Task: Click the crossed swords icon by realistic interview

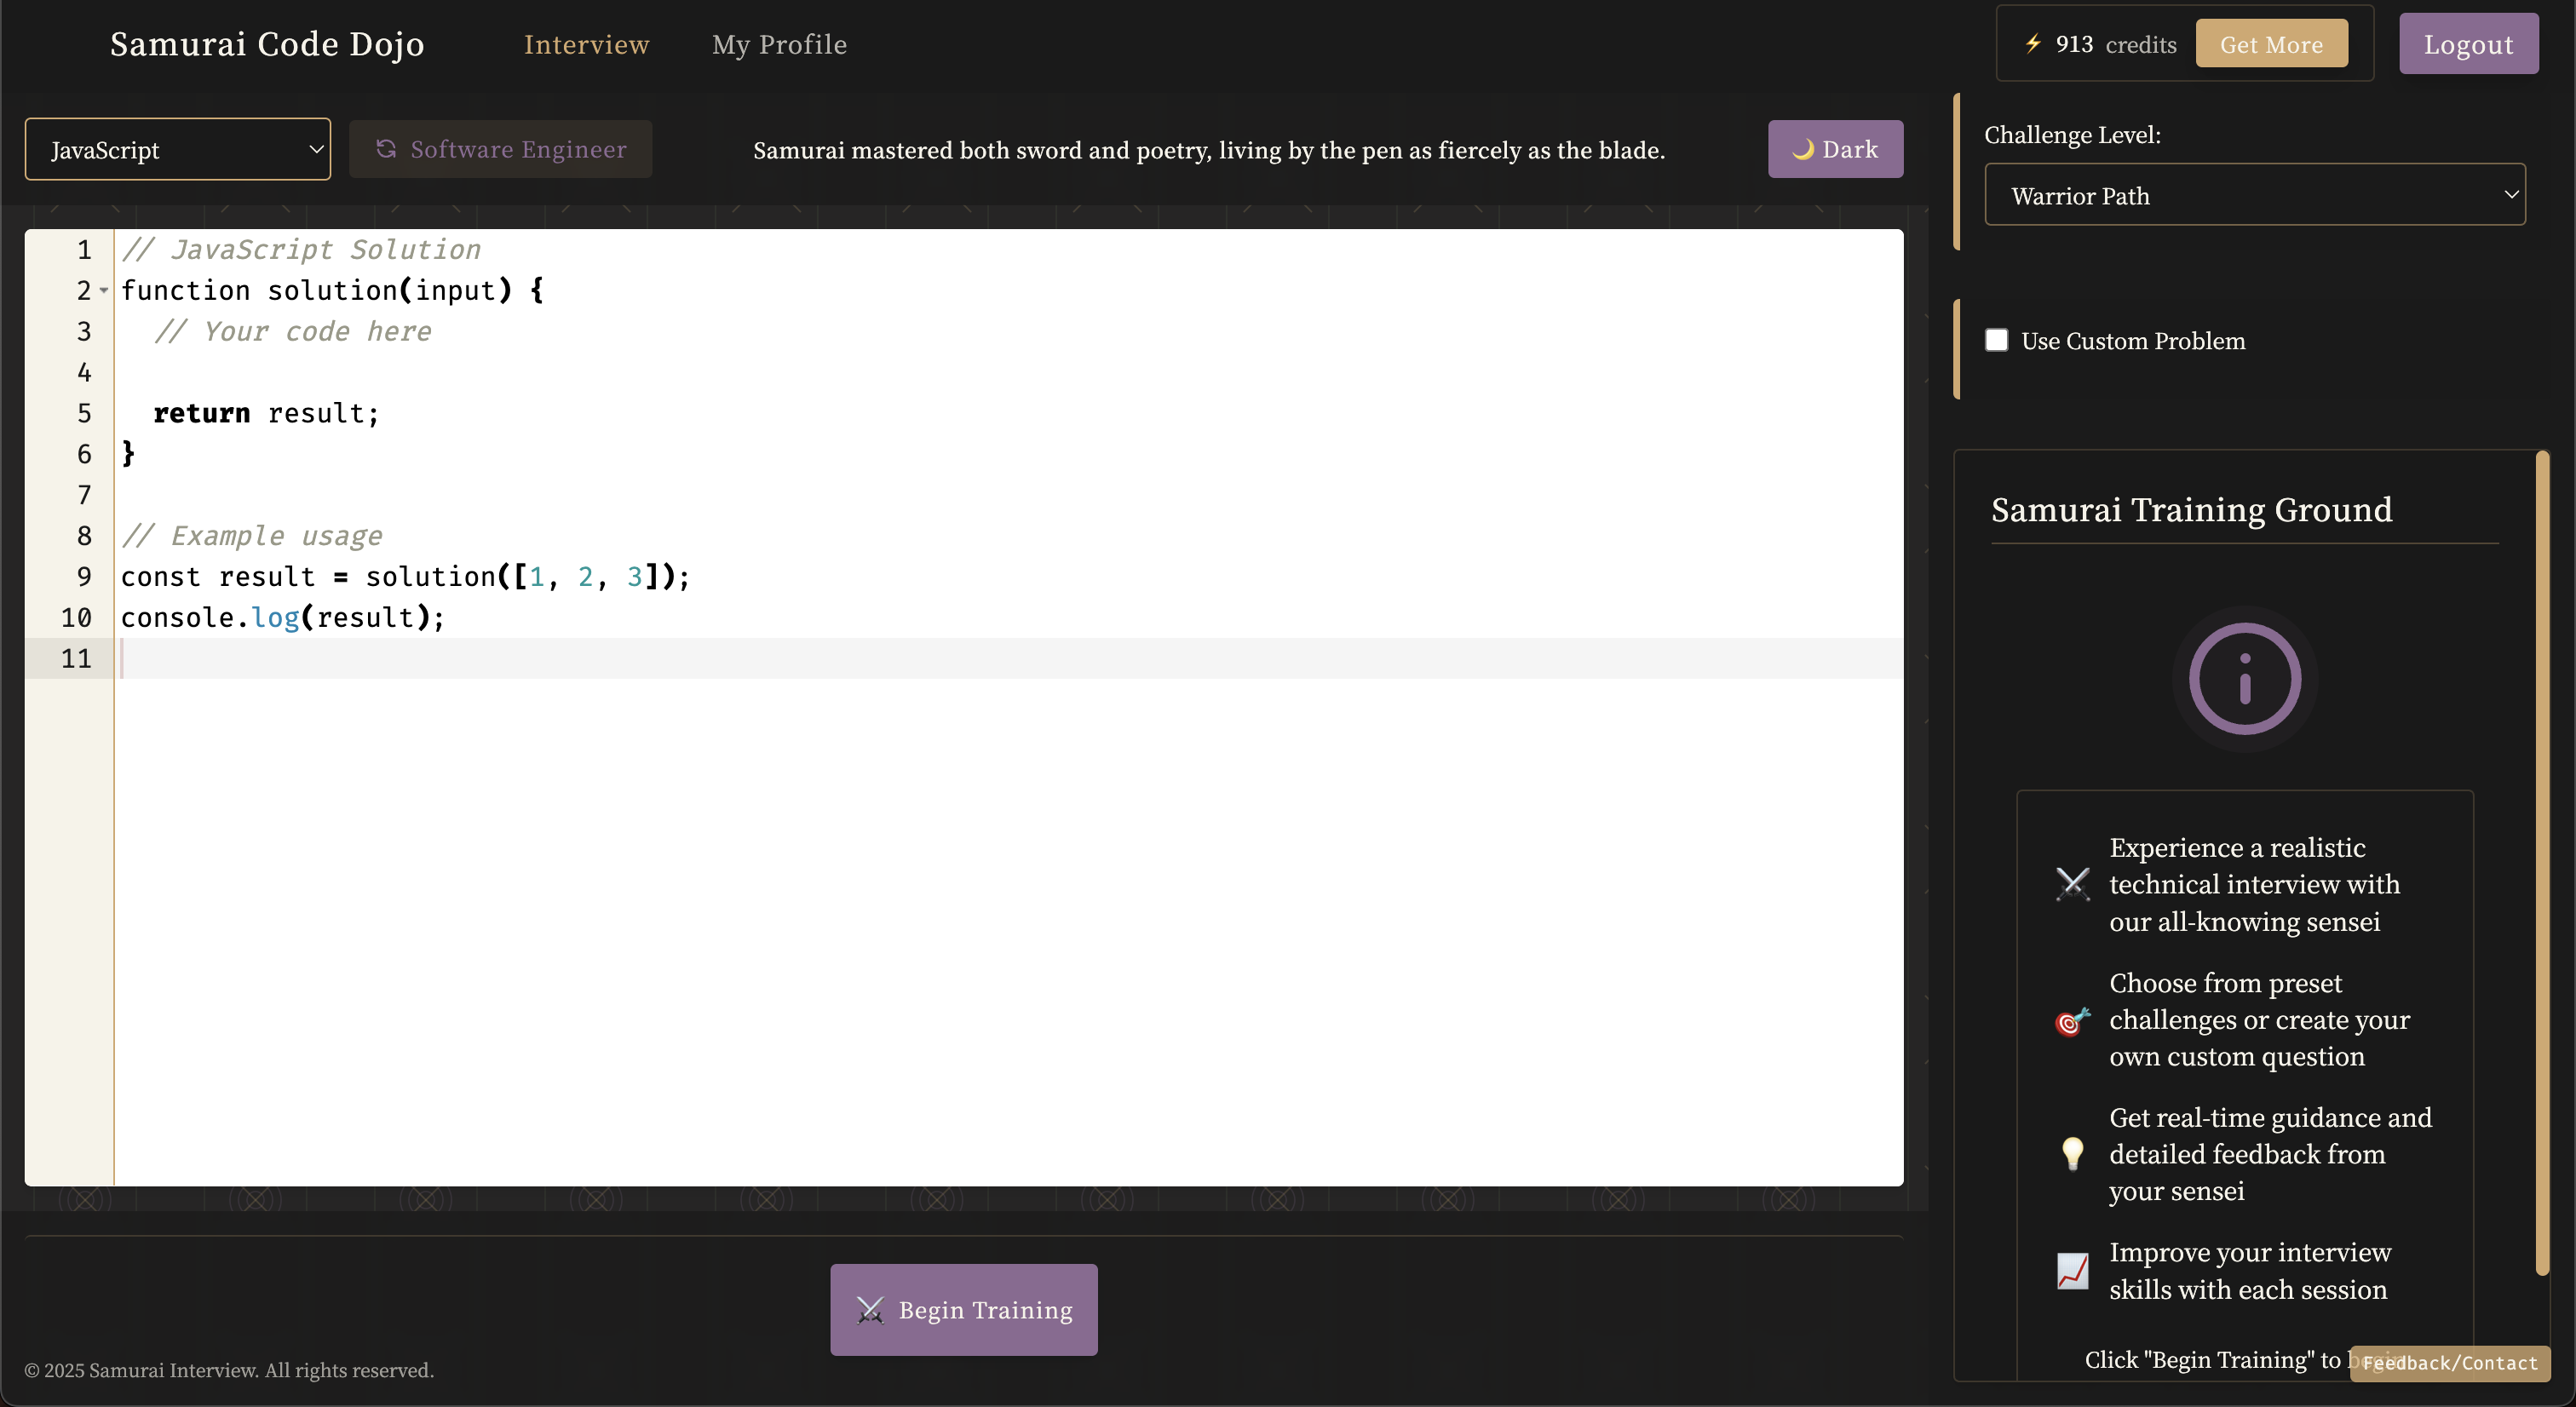Action: click(2072, 884)
